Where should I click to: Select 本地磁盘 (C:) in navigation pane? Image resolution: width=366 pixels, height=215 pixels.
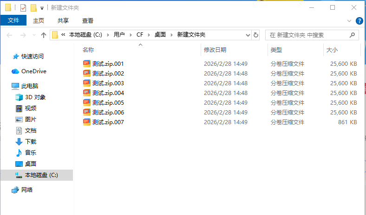pyautogui.click(x=41, y=175)
